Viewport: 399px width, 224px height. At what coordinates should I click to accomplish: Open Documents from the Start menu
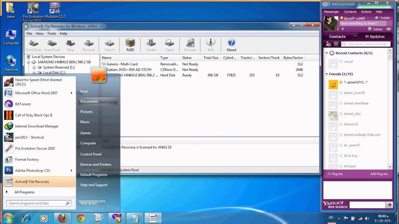point(98,101)
